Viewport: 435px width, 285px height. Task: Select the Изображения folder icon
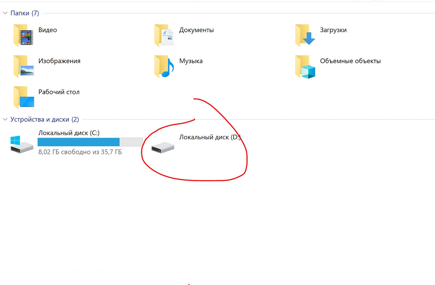coord(23,66)
